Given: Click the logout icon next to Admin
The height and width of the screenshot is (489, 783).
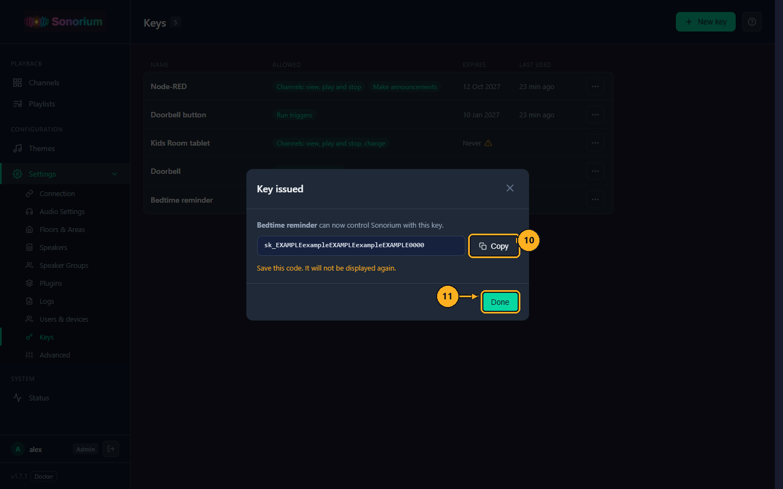Looking at the screenshot, I should point(111,449).
